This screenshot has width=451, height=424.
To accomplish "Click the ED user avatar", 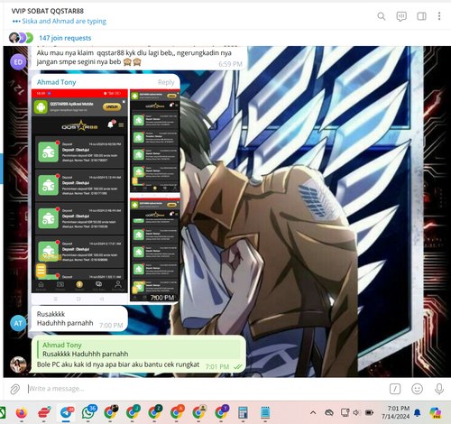I will [18, 62].
